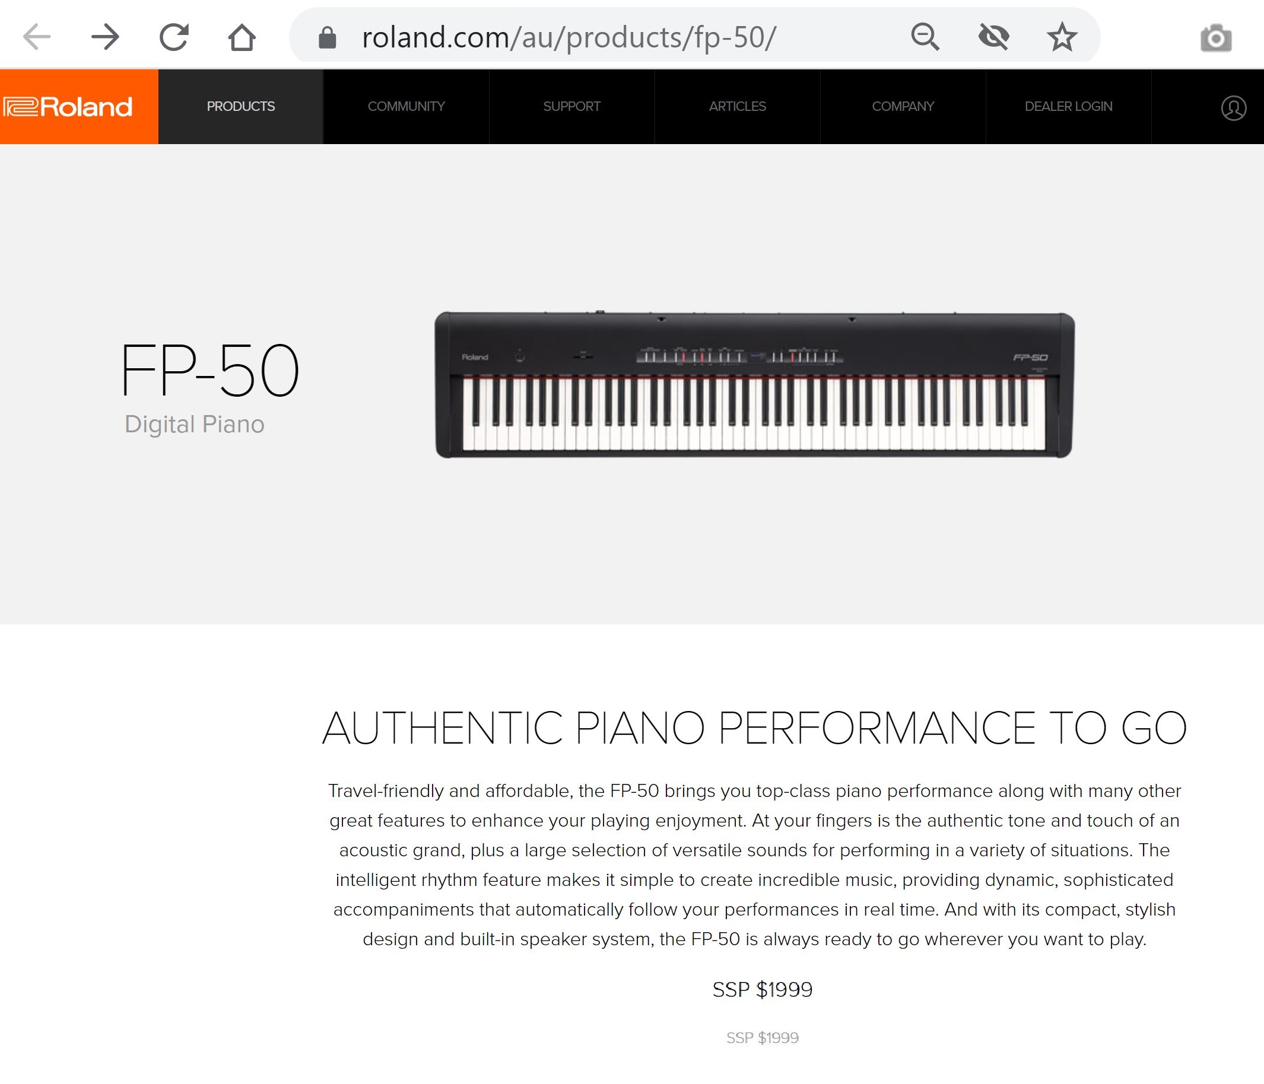Click the FP-50 piano product image

pos(755,385)
